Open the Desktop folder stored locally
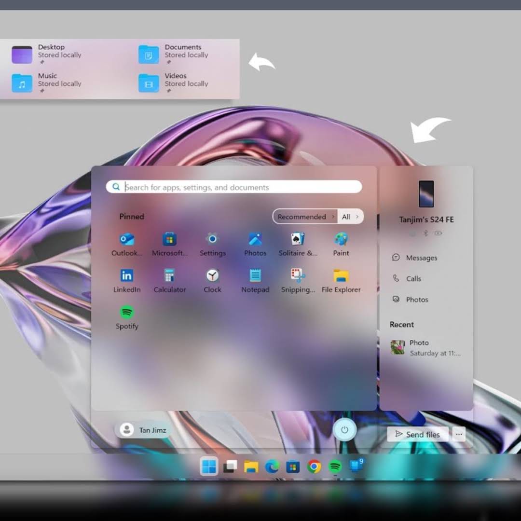Image resolution: width=521 pixels, height=521 pixels. tap(46, 54)
